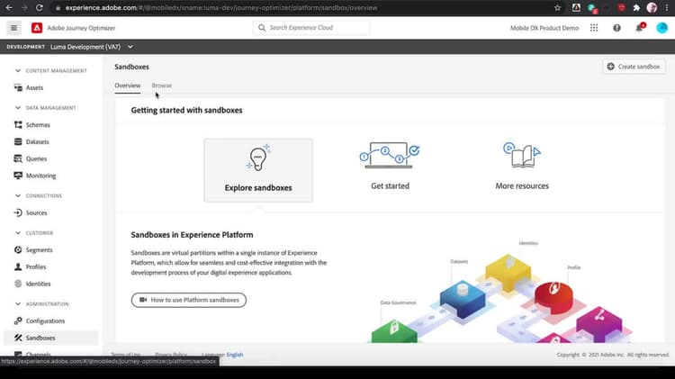Collapse the Data Management section

[x=18, y=108]
